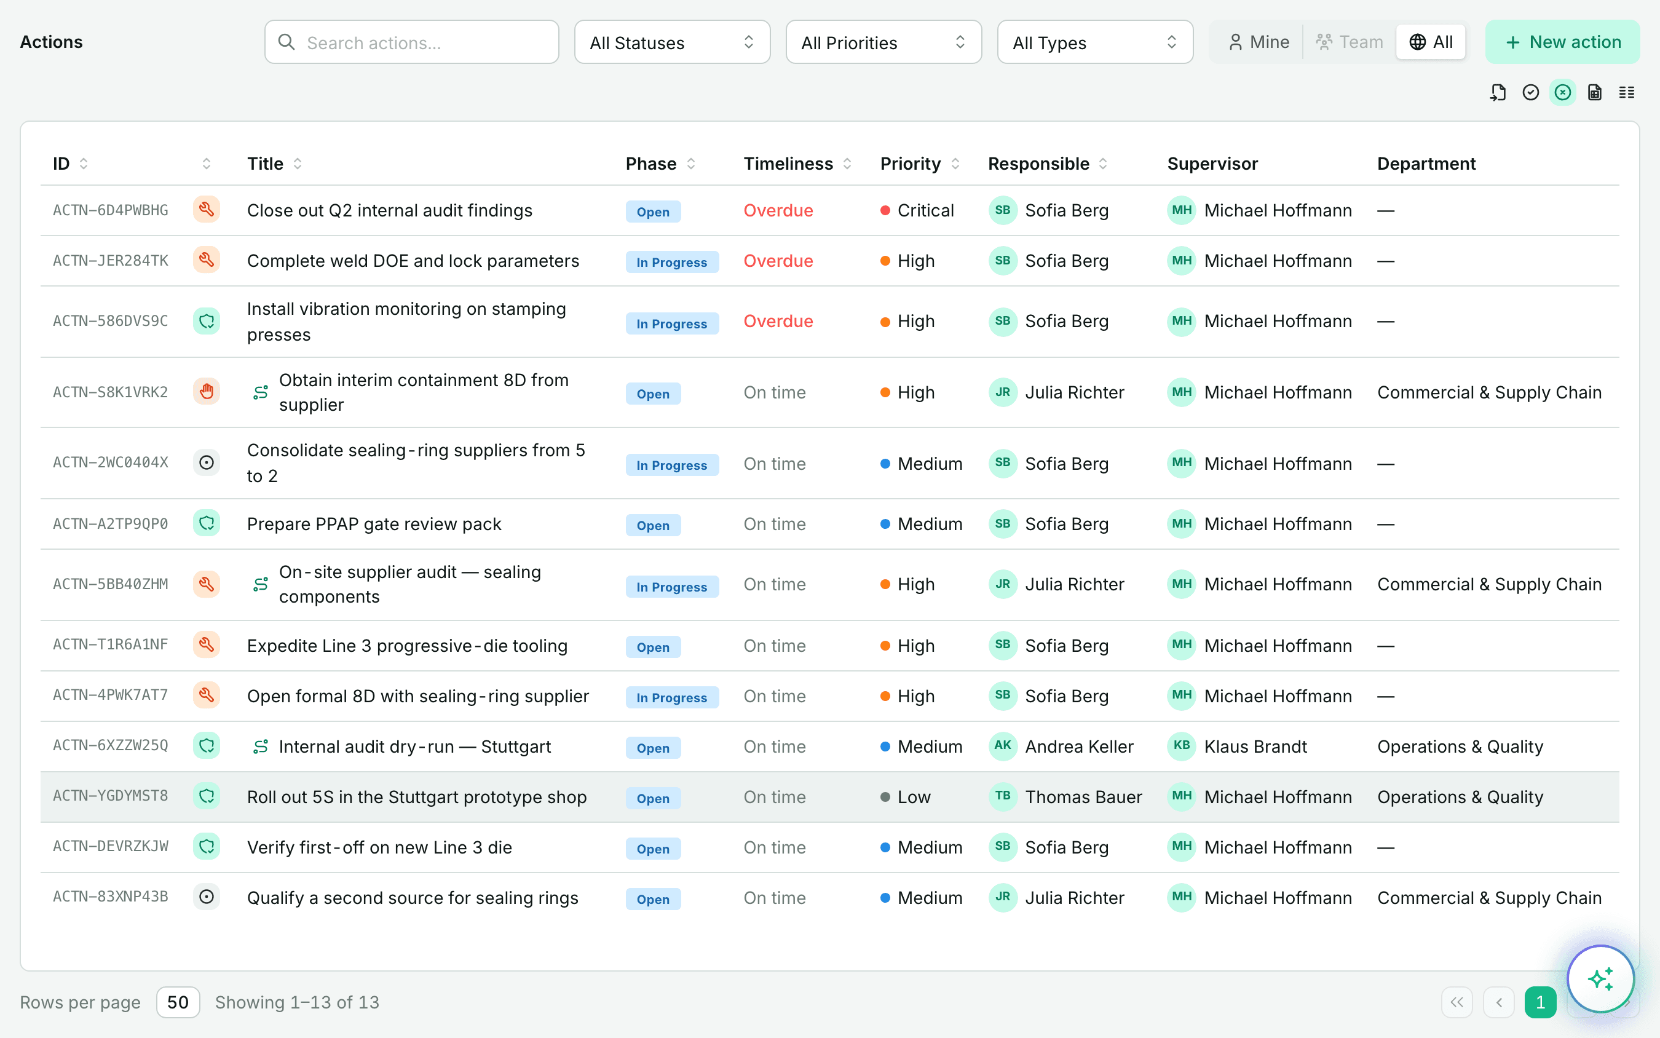Click the 'In Progress' badge for 'Complete weld DOE'
Screen dimensions: 1660x1038
671,261
